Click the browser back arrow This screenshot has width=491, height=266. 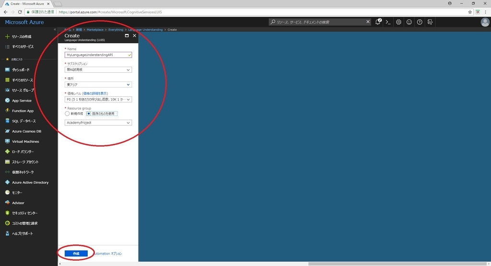[x=5, y=12]
